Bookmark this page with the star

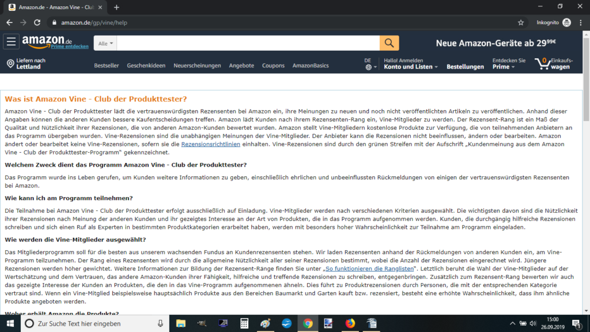[521, 22]
